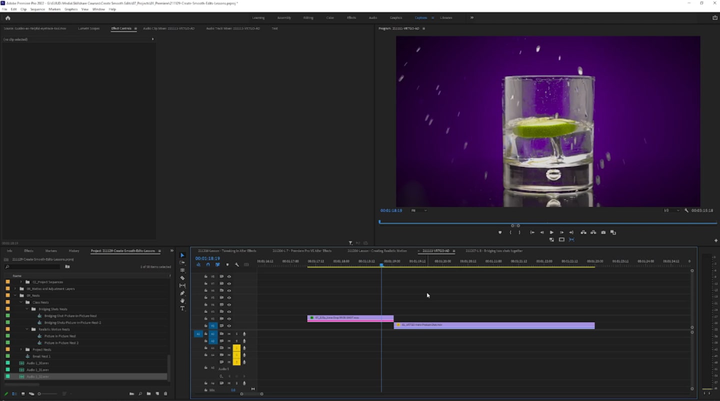Open the Fit zoom dropdown in Program monitor
This screenshot has height=401, width=720.
point(419,210)
